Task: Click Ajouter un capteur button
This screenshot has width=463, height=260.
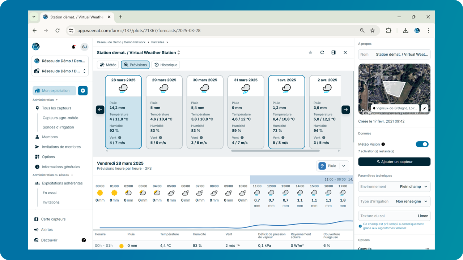Action: (394, 162)
